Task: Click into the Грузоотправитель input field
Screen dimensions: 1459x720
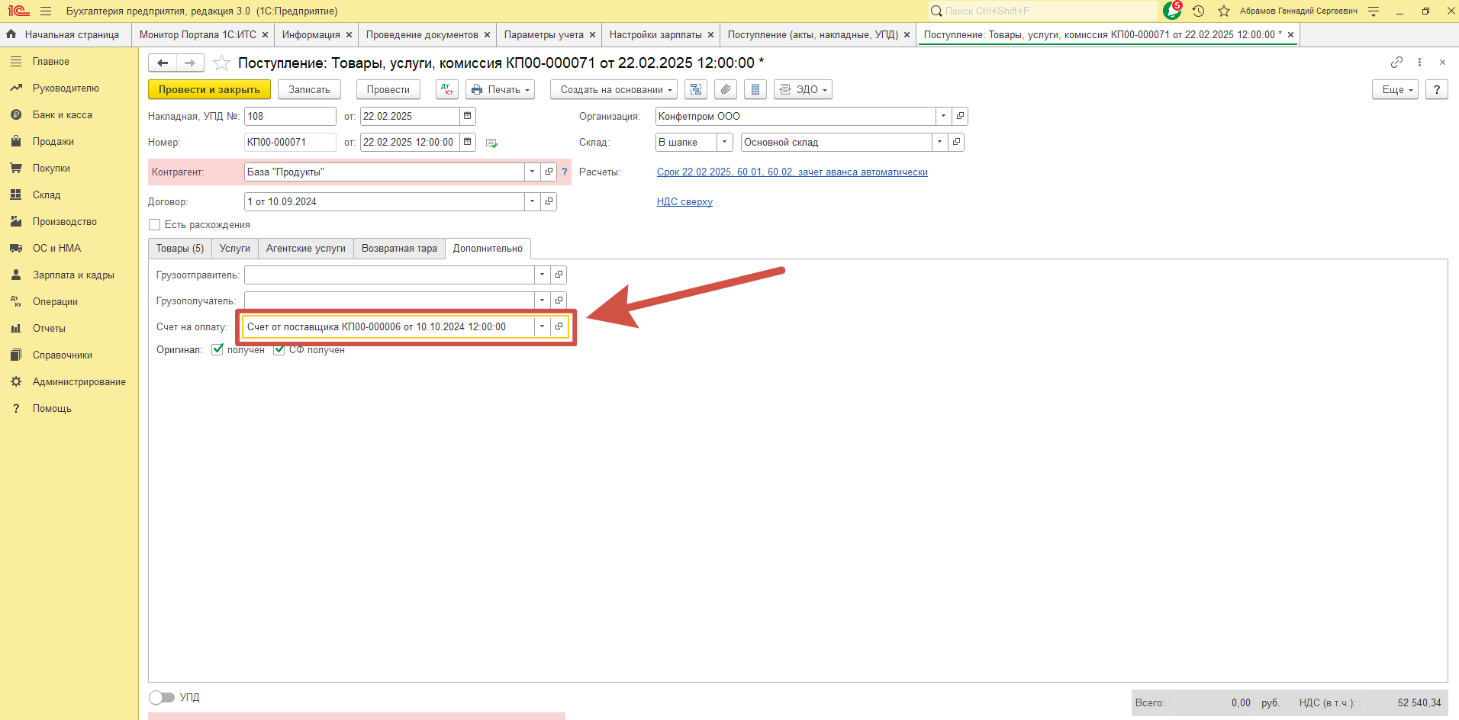Action: (x=389, y=275)
